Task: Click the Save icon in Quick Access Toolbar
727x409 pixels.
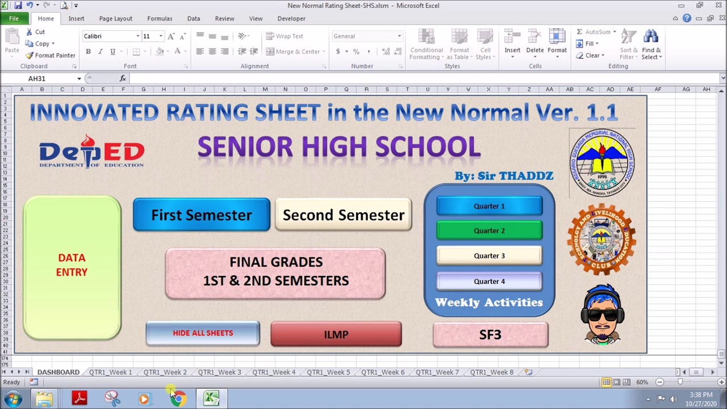Action: [18, 6]
